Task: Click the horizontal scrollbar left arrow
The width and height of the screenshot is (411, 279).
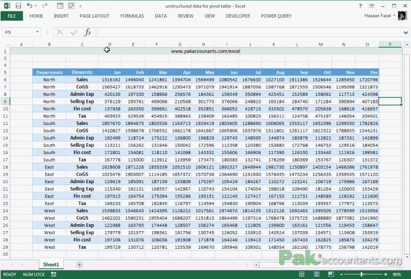Action: 256,265
